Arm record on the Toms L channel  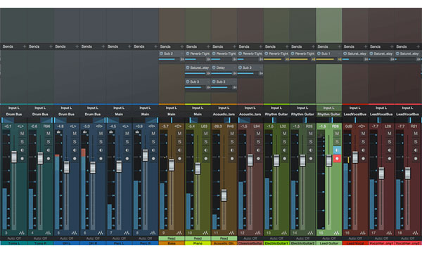point(22,159)
